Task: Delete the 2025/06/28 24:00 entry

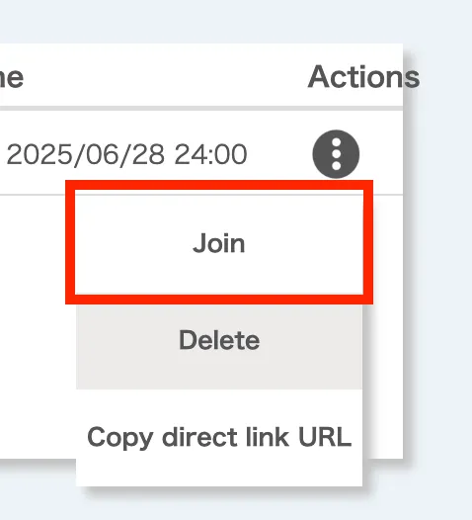Action: pos(219,340)
